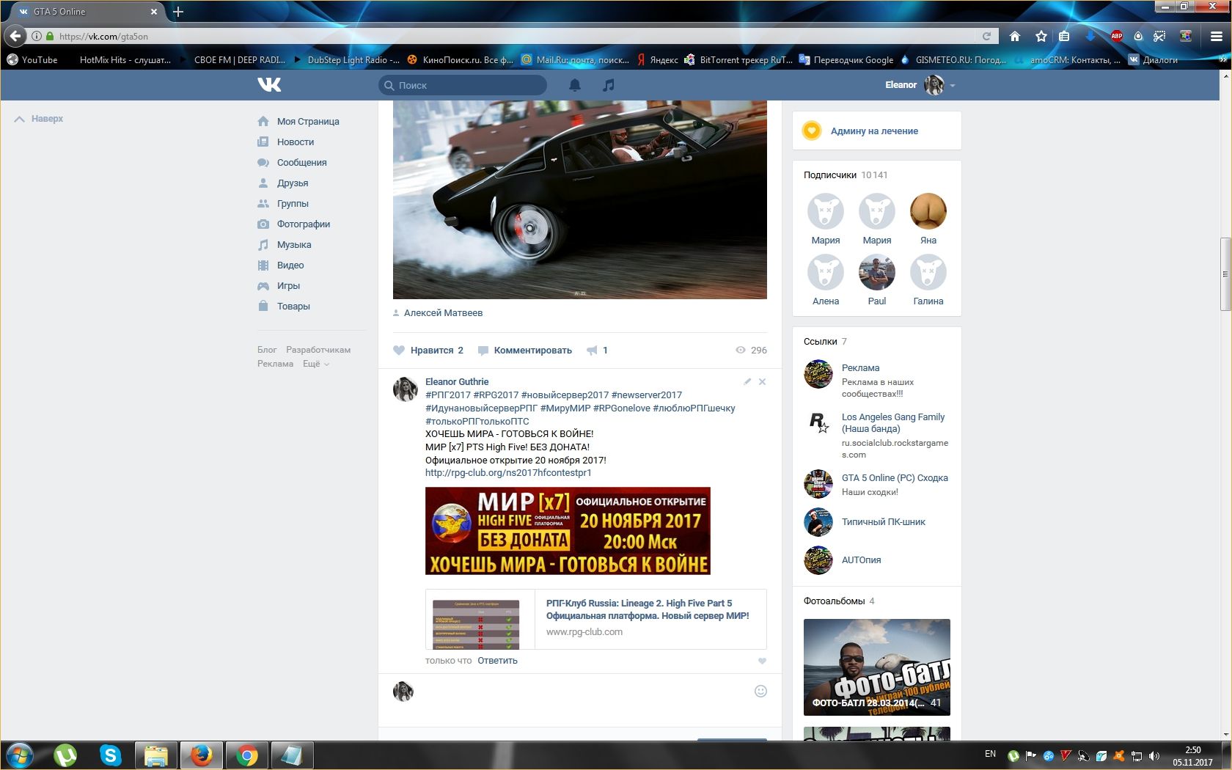Open the notifications bell icon

click(575, 85)
